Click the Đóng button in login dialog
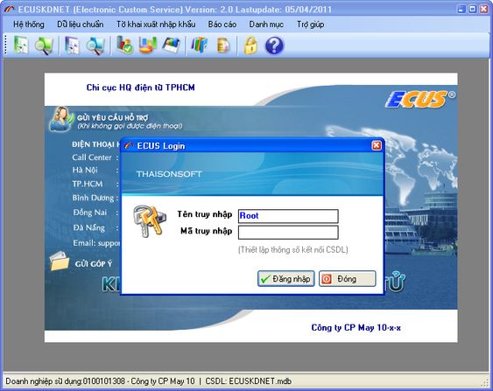The width and height of the screenshot is (493, 391). click(x=347, y=278)
